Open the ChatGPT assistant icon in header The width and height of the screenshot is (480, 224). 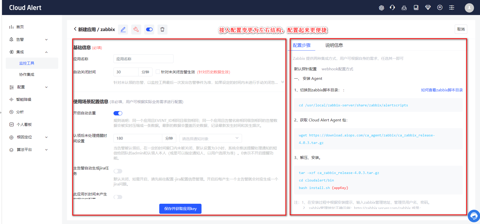tap(381, 8)
